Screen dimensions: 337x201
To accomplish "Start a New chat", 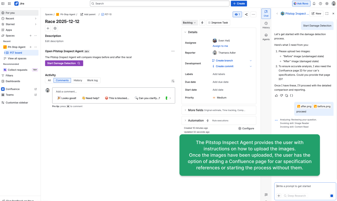I will (316, 13).
